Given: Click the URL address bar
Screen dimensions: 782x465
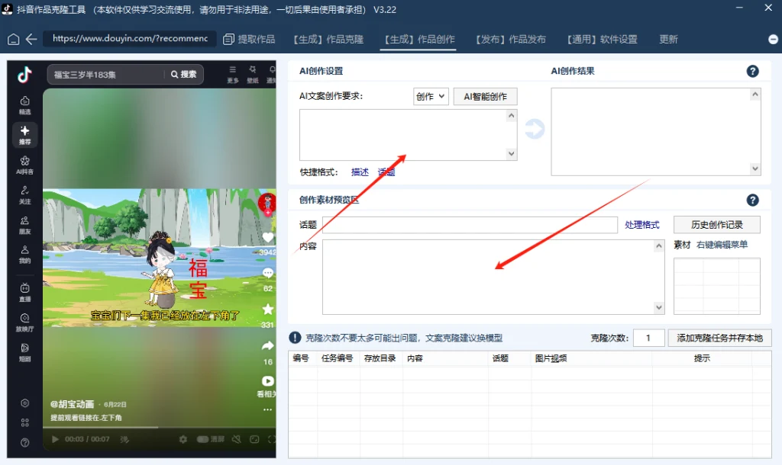Looking at the screenshot, I should 130,39.
